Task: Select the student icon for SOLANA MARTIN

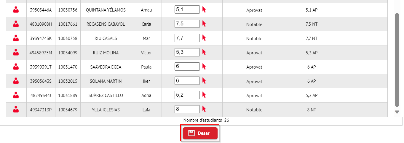Action: (16, 81)
